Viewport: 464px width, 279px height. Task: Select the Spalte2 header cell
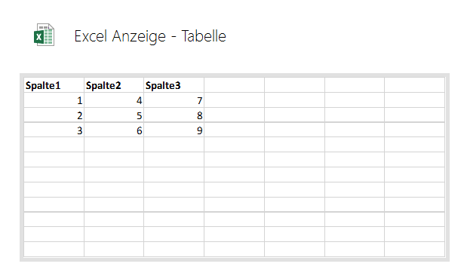pos(114,85)
